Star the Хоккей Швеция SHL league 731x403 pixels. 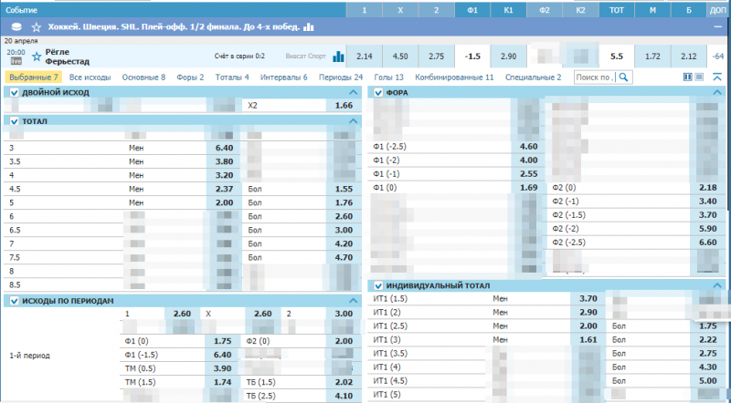pyautogui.click(x=36, y=28)
